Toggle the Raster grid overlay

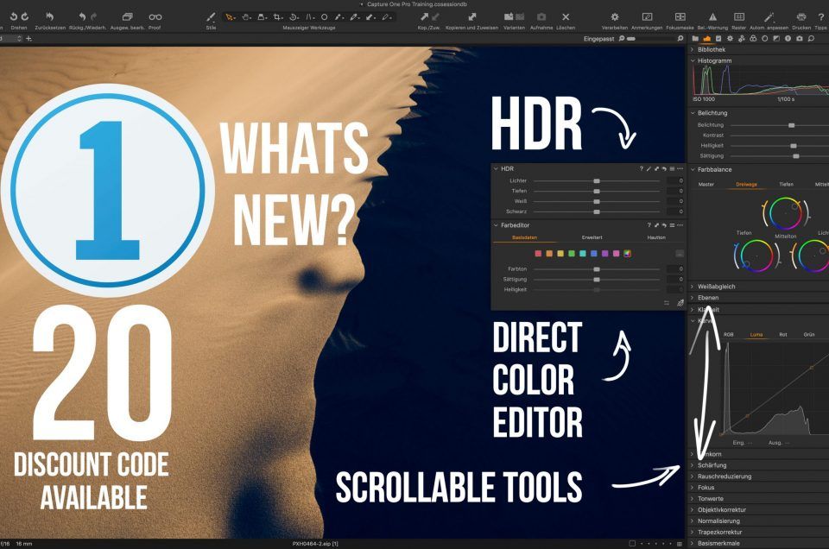point(739,17)
